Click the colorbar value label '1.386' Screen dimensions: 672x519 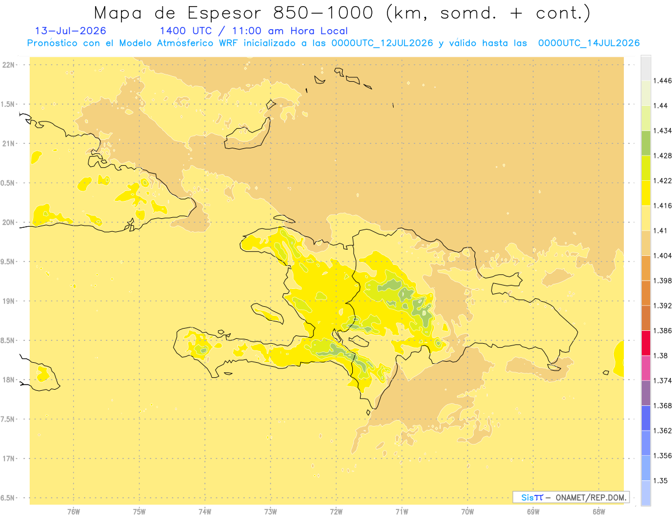point(662,330)
